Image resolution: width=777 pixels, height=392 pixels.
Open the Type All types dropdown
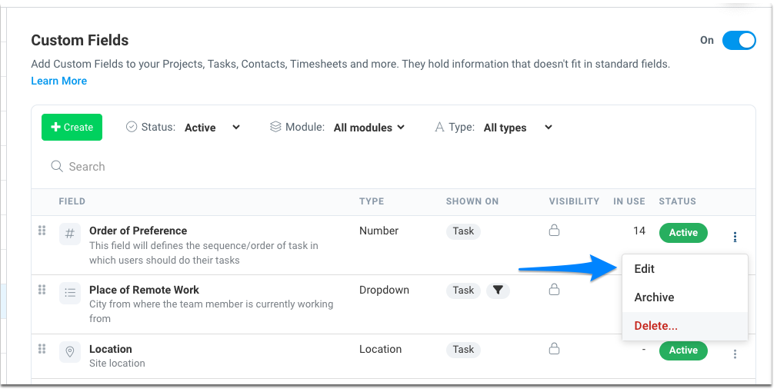click(518, 128)
